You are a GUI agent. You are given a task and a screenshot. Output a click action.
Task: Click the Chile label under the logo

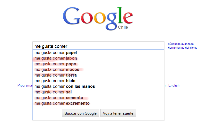[123, 27]
